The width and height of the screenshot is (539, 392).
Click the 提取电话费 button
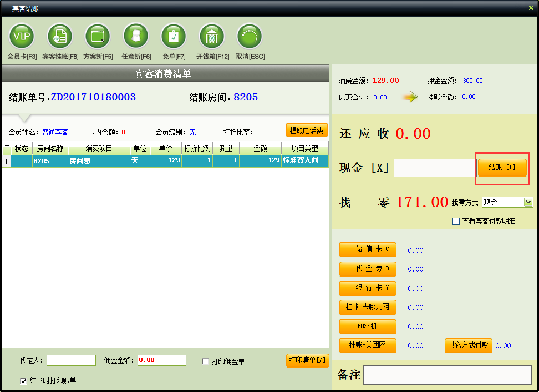coord(307,131)
